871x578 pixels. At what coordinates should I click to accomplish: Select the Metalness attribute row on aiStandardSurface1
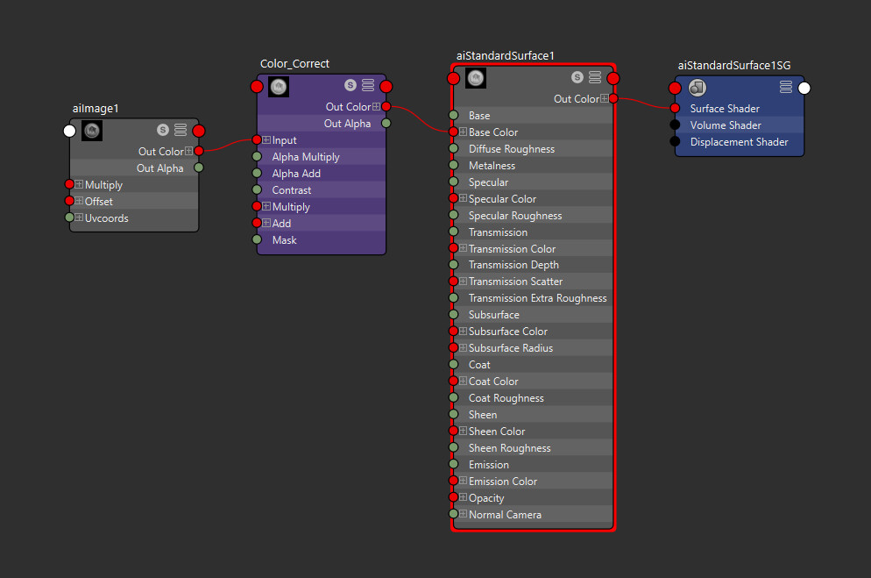click(492, 165)
